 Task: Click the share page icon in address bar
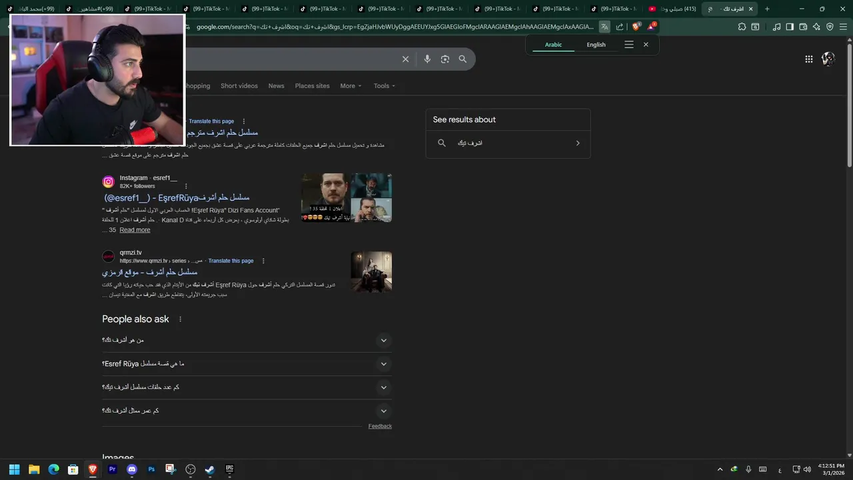(620, 27)
